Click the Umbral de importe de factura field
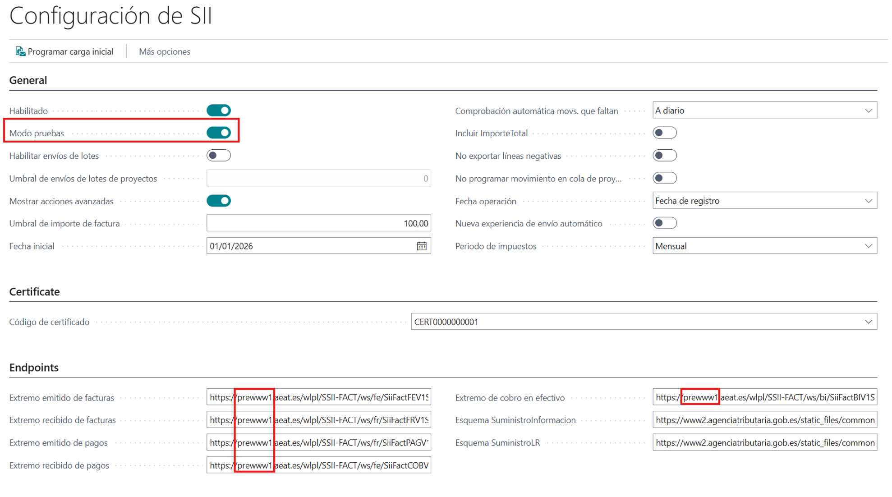The width and height of the screenshot is (892, 497). pyautogui.click(x=318, y=223)
